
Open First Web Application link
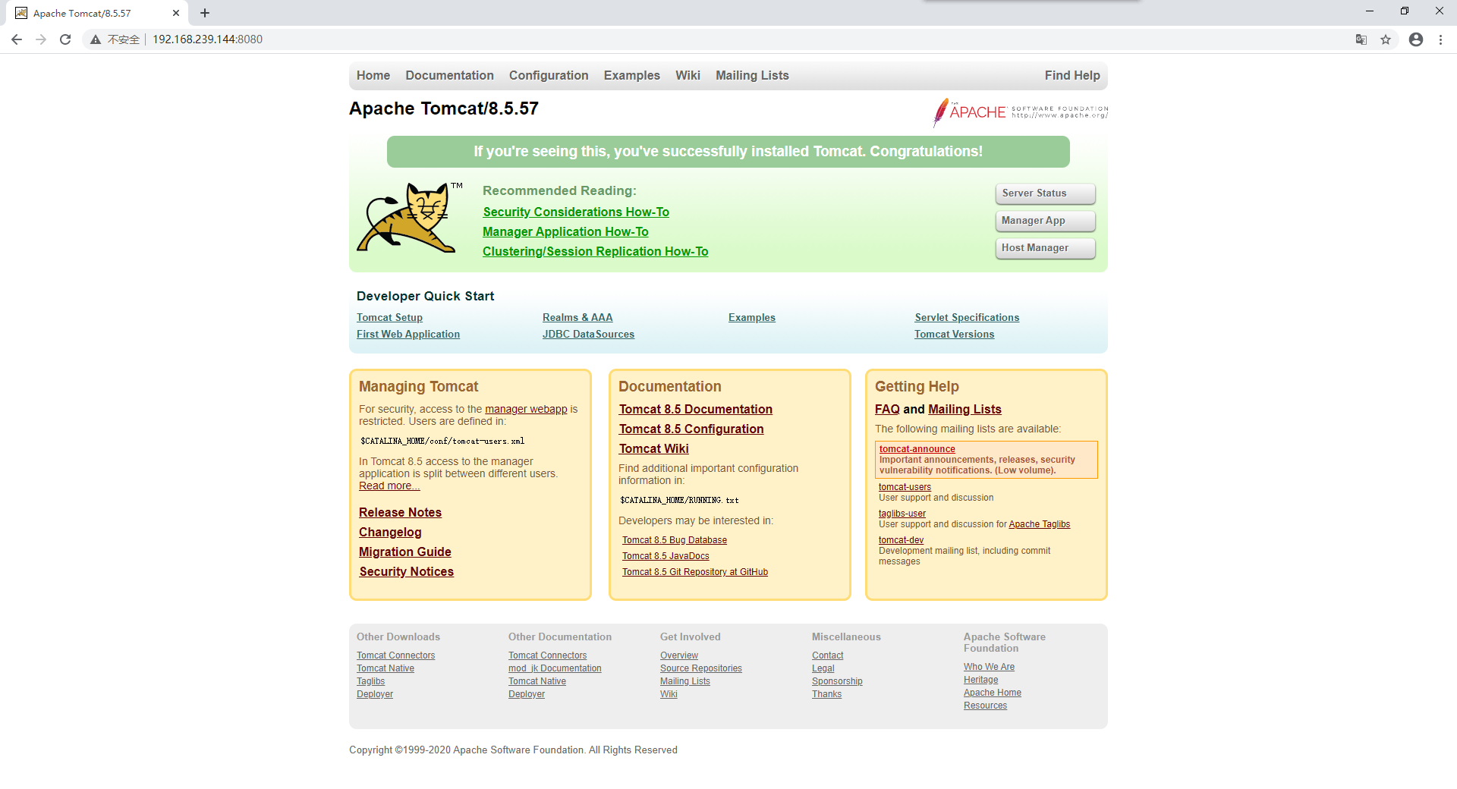tap(408, 335)
